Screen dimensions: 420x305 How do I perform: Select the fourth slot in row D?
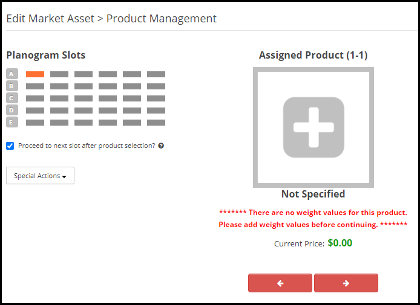click(108, 111)
